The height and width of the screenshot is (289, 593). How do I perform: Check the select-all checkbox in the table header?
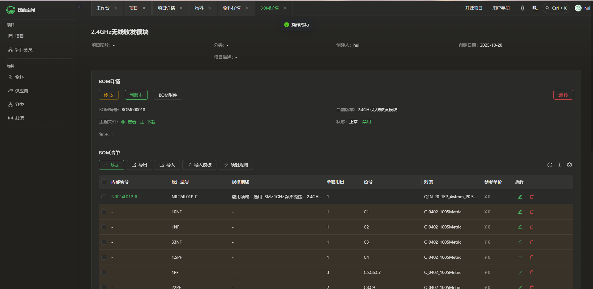pos(104,182)
